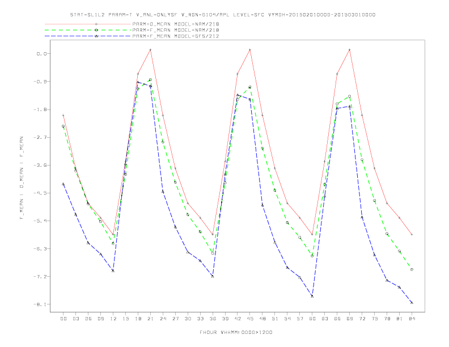449x347 pixels.
Task: Click red plus data point at hour 84
Action: 412,235
